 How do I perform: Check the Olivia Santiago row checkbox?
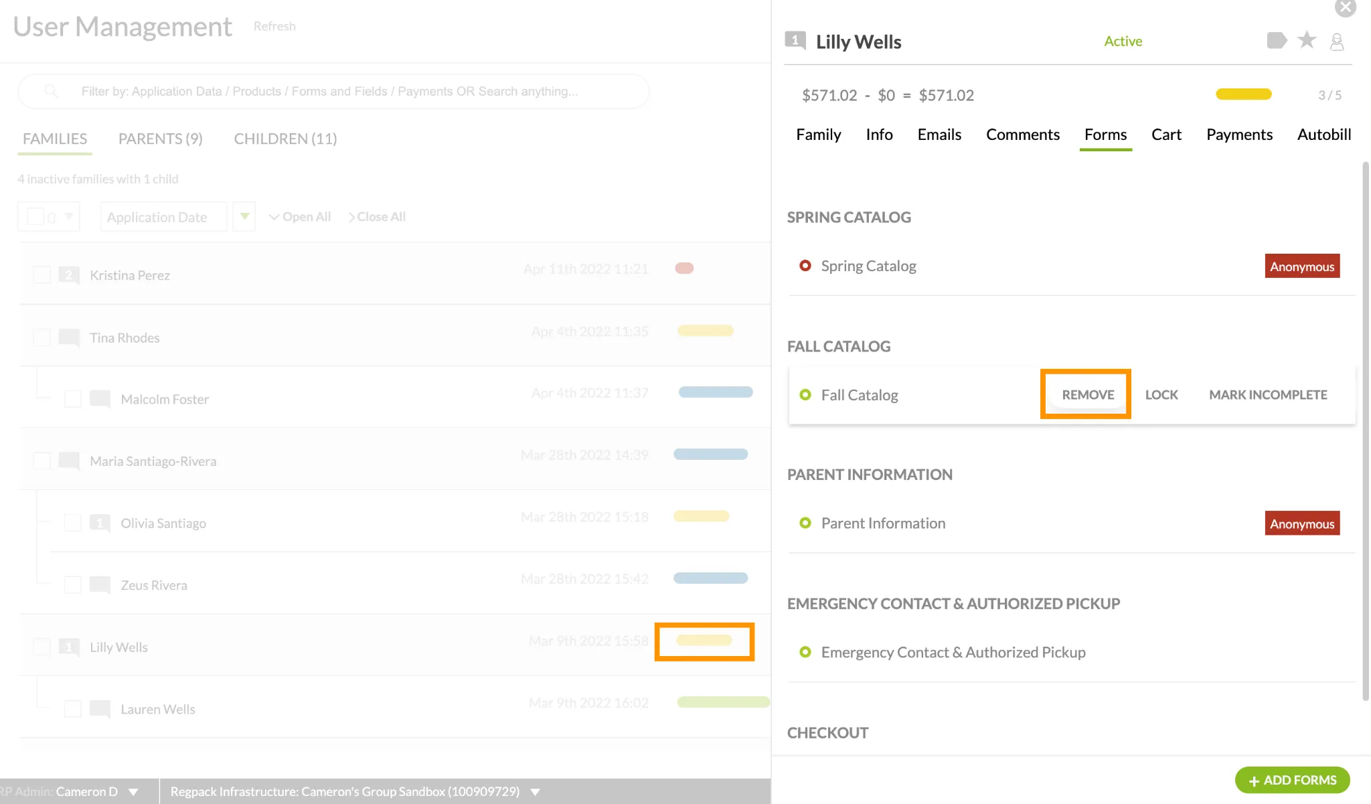[x=72, y=523]
